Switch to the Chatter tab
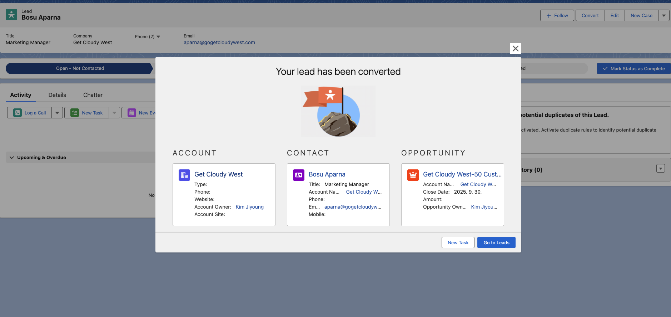 click(x=93, y=95)
